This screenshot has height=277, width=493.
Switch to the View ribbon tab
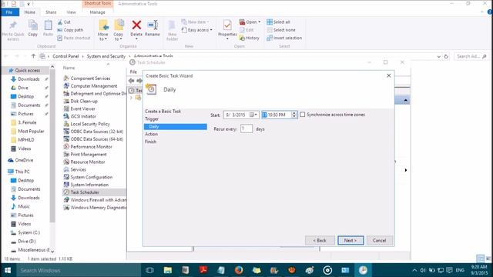tap(72, 12)
